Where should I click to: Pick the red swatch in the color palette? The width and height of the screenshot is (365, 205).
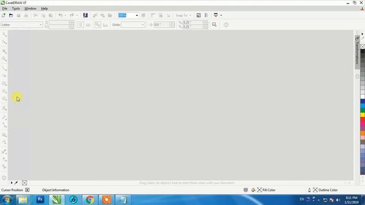[x=363, y=120]
